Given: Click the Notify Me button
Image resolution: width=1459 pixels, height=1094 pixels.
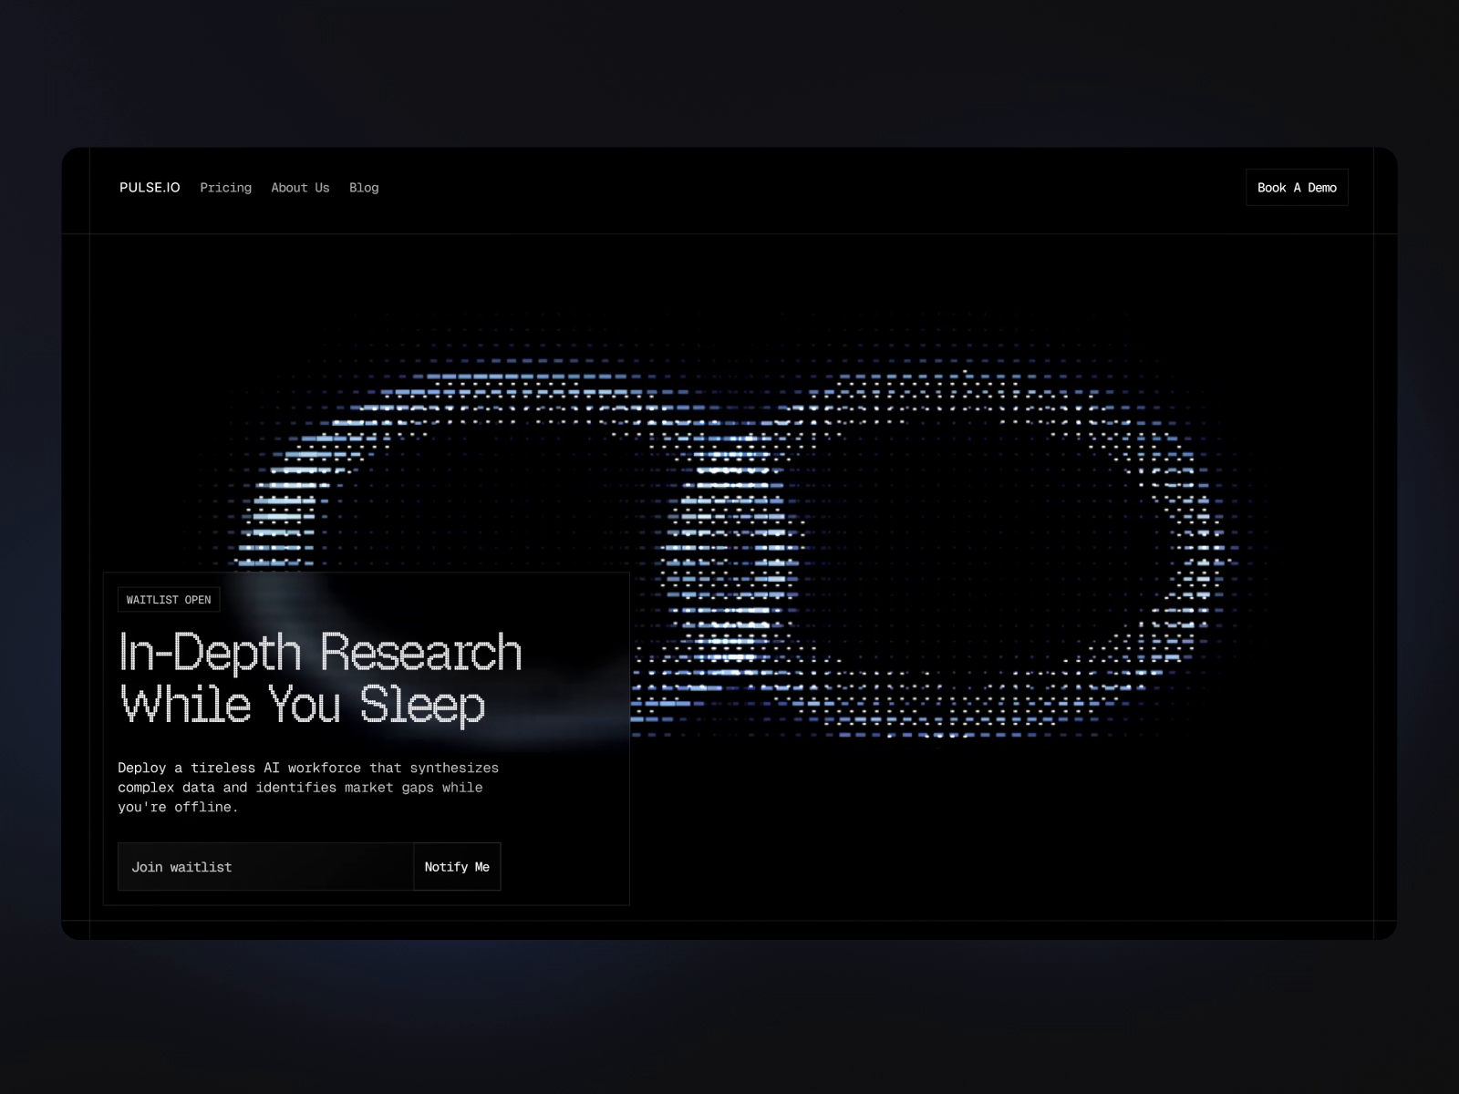Looking at the screenshot, I should pos(457,867).
